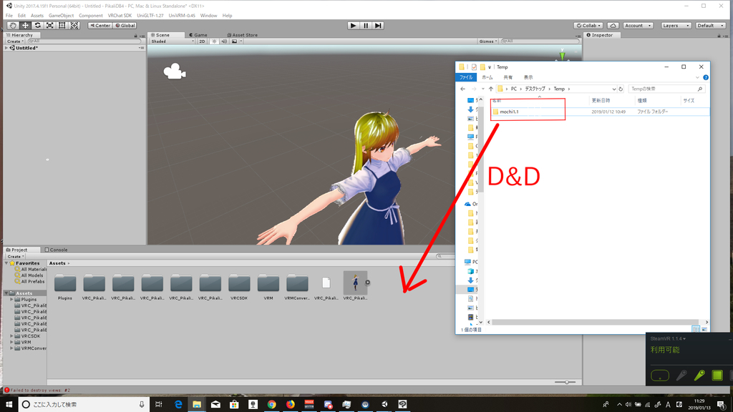This screenshot has height=412, width=733.
Task: Select the Hand tool in Unity toolbar
Action: click(x=13, y=26)
